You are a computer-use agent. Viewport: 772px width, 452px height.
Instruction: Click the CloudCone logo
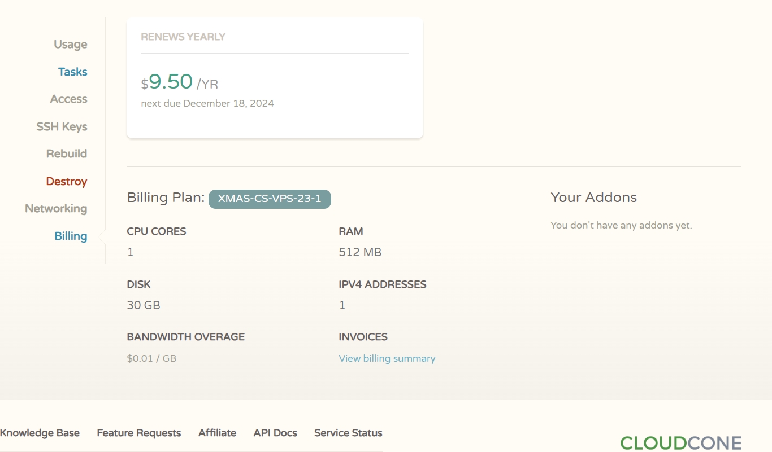pyautogui.click(x=681, y=443)
